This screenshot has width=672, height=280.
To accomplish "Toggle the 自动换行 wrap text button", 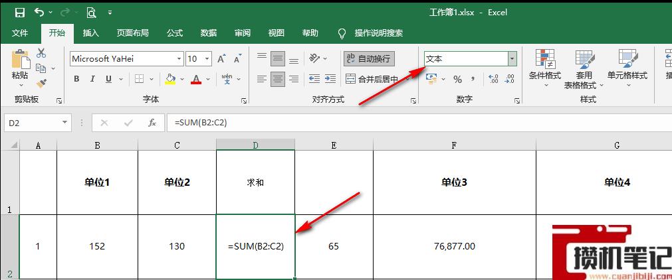I will pos(369,58).
